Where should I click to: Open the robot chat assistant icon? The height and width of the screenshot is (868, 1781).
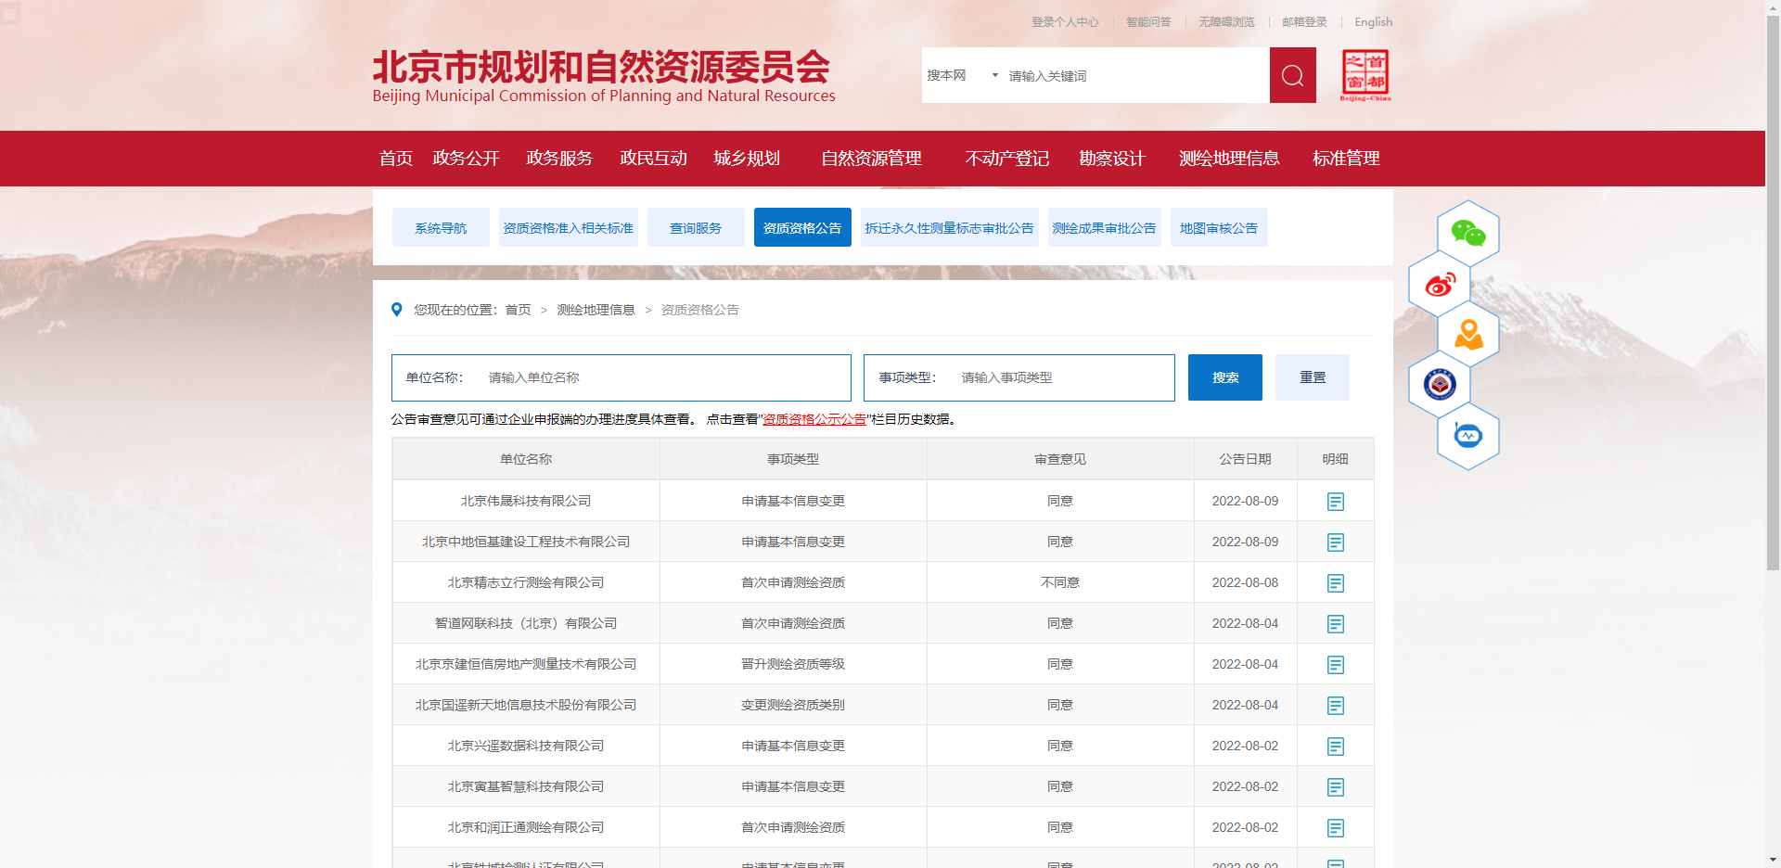1467,436
